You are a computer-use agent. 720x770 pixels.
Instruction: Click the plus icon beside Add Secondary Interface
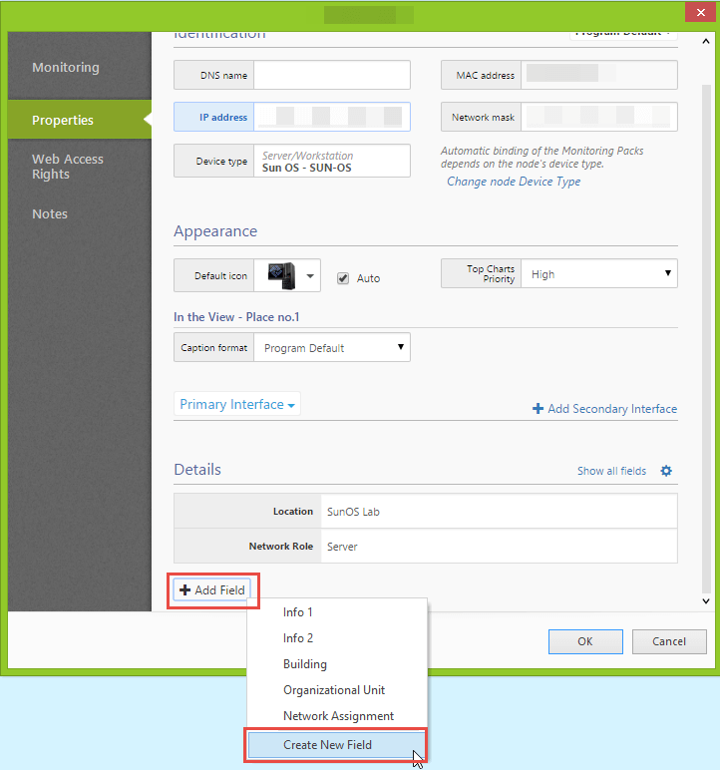click(538, 409)
